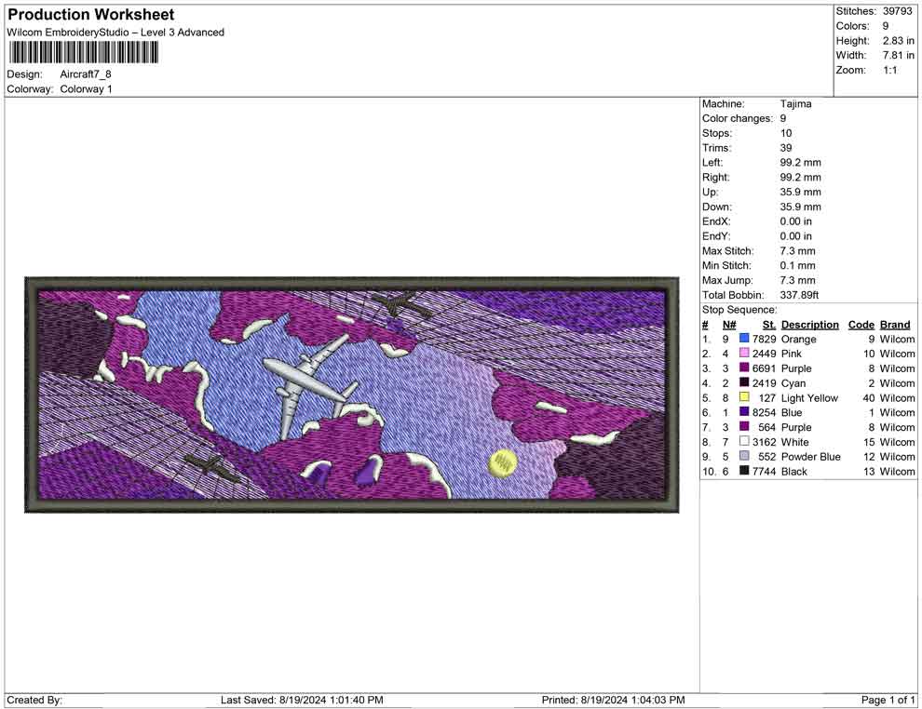
Task: Click the Right value 99.2 mm
Action: coord(801,178)
